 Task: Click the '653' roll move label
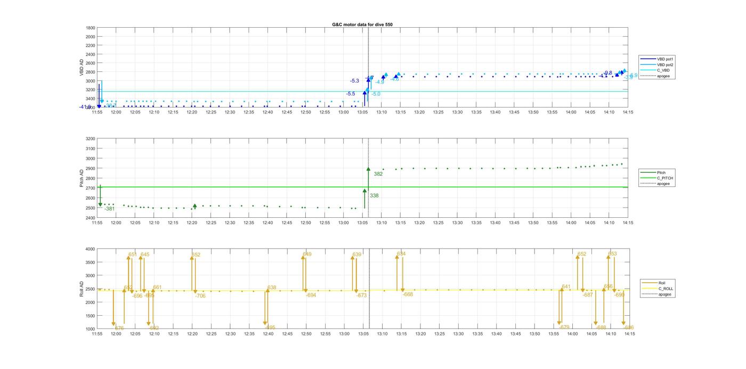pyautogui.click(x=612, y=254)
